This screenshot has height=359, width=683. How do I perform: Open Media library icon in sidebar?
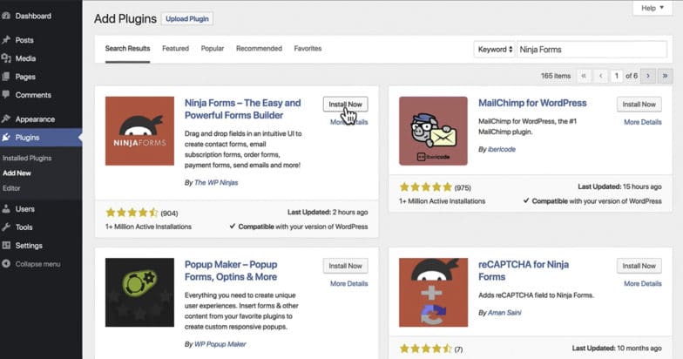(x=7, y=58)
